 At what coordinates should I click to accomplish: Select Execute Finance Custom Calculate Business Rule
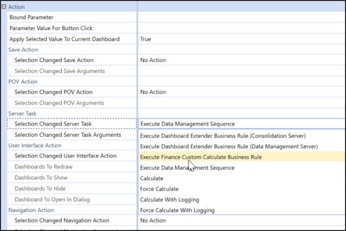coord(242,157)
